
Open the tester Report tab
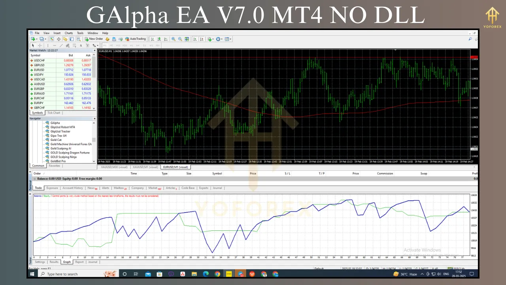(x=79, y=262)
